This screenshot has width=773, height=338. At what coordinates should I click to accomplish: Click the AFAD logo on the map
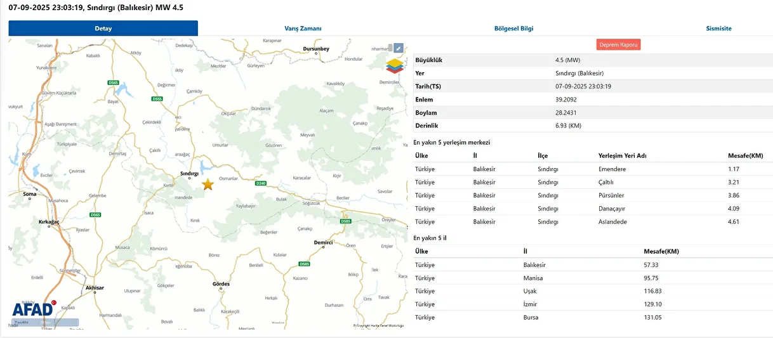pos(33,309)
